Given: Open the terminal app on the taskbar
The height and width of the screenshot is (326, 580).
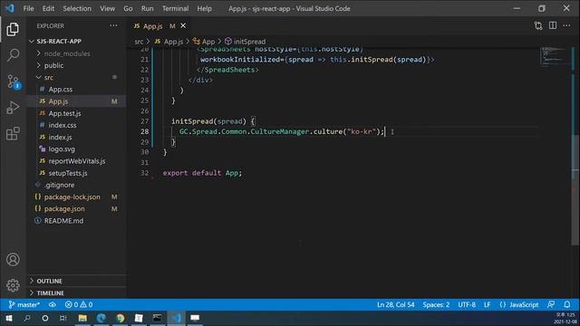Looking at the screenshot, I should pyautogui.click(x=157, y=318).
